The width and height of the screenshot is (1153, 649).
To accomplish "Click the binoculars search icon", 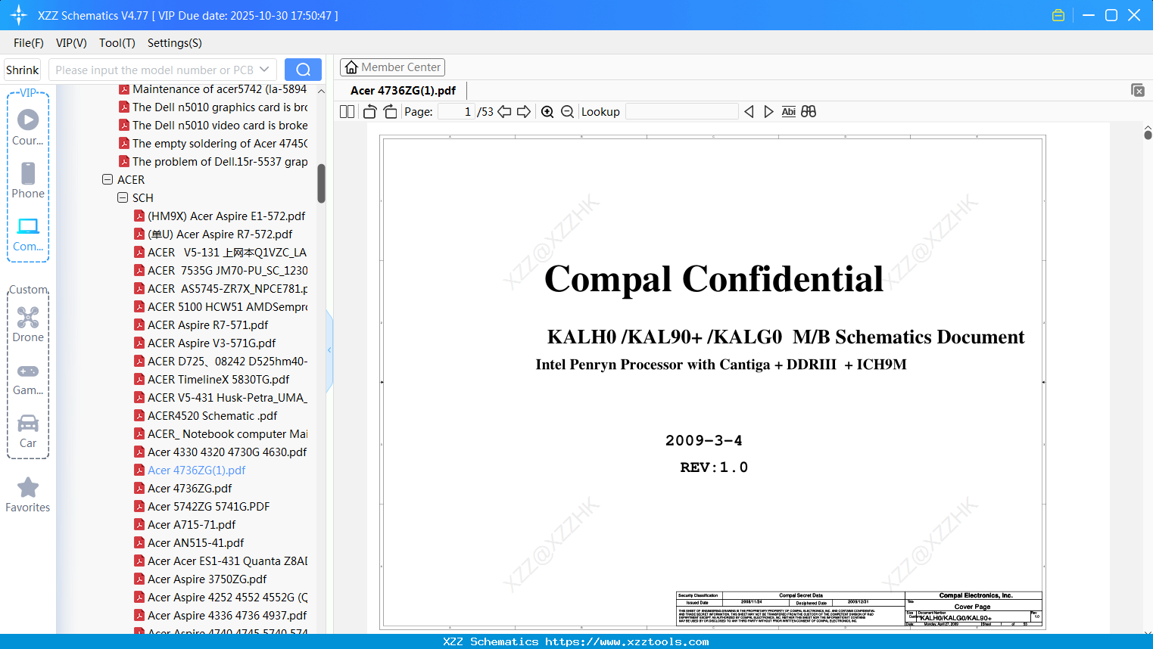I will [809, 112].
